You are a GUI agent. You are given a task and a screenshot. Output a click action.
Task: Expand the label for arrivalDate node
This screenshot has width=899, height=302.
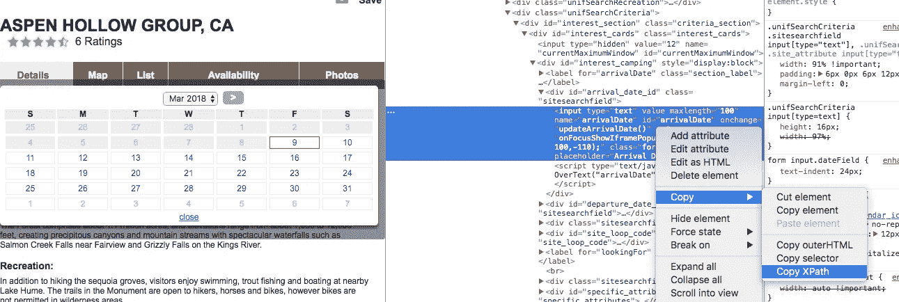point(542,73)
